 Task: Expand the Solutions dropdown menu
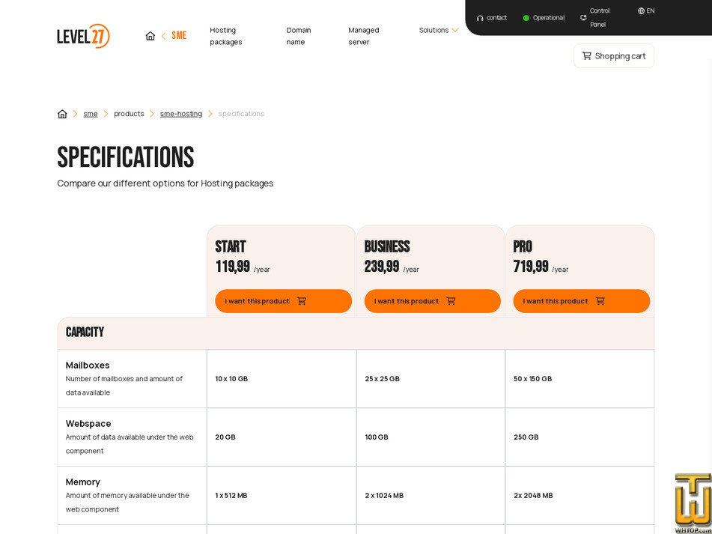tap(439, 30)
